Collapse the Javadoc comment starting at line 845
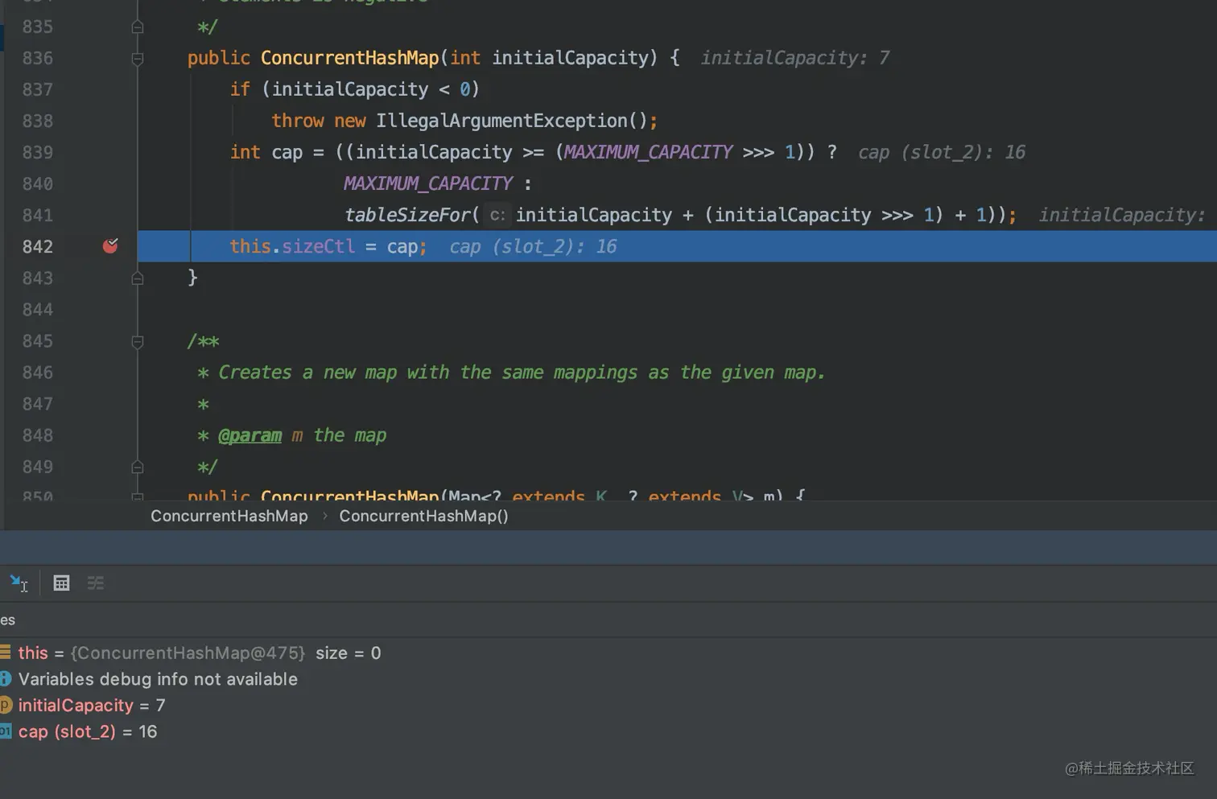 [138, 341]
